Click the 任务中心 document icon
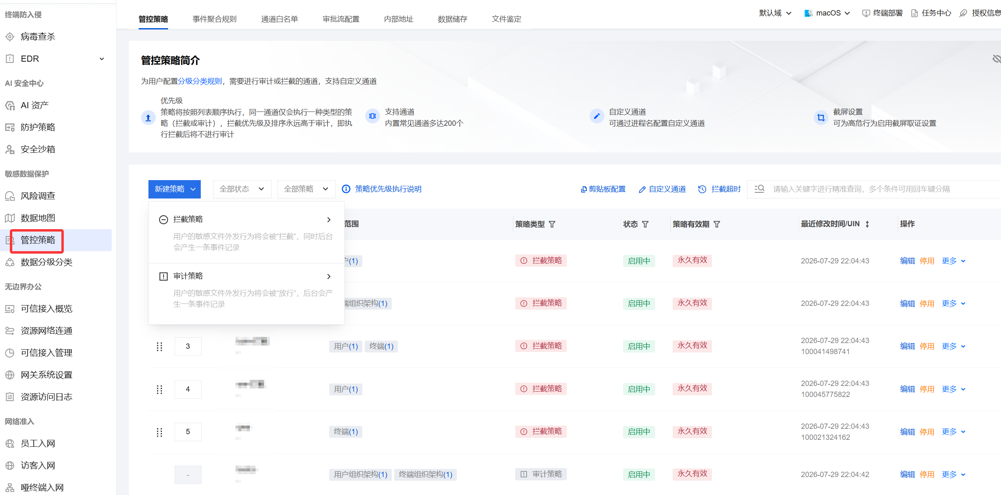Screen dimensions: 1001x495 (914, 13)
